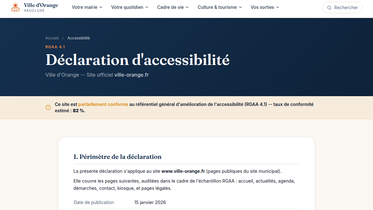The image size is (373, 210).
Task: Expand the Culture & tourisme chevron
Action: coord(240,7)
